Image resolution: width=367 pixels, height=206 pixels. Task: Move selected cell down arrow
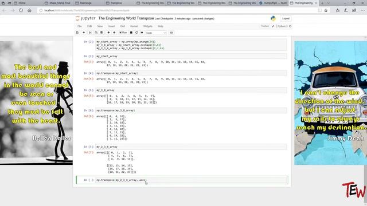point(114,33)
